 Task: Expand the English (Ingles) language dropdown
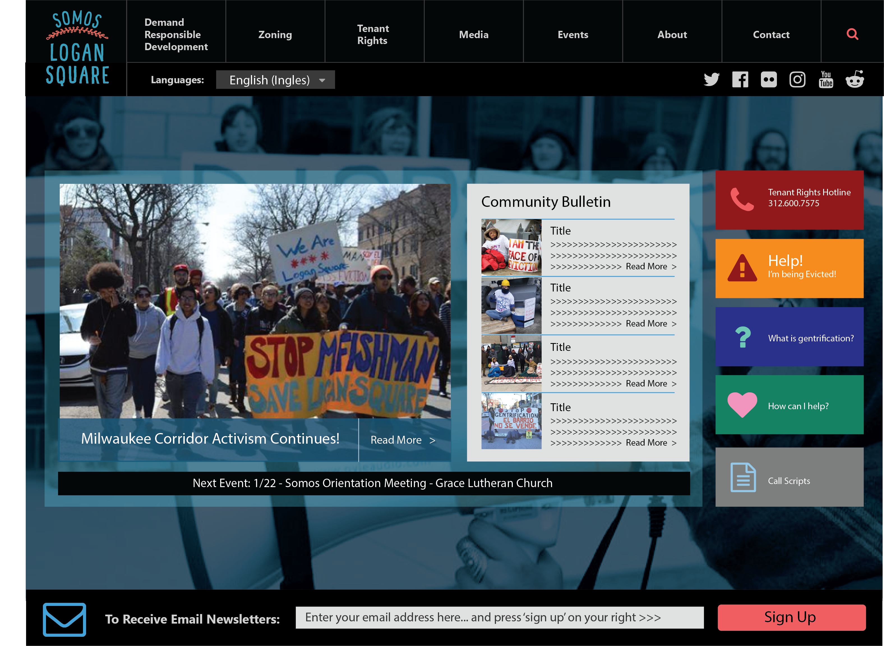(x=275, y=80)
